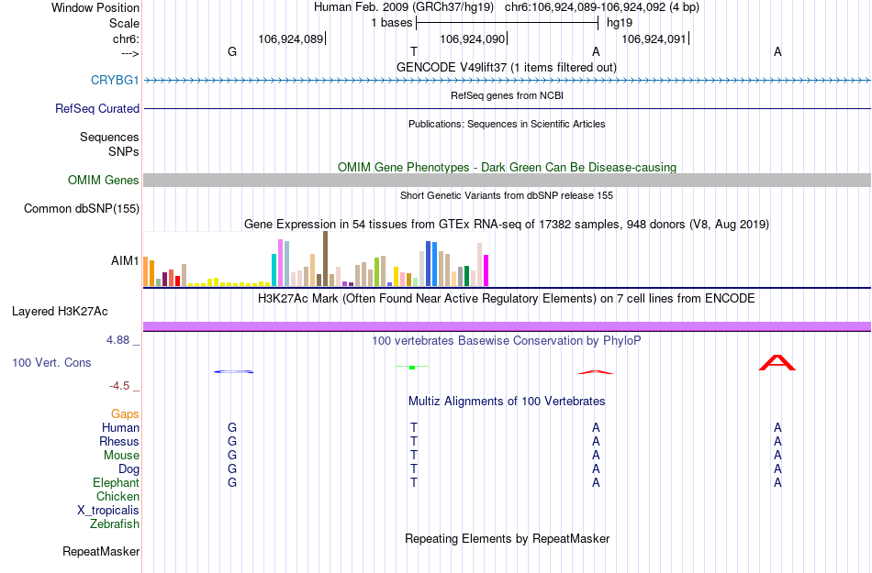
Task: Click the Dog species label
Action: point(129,469)
